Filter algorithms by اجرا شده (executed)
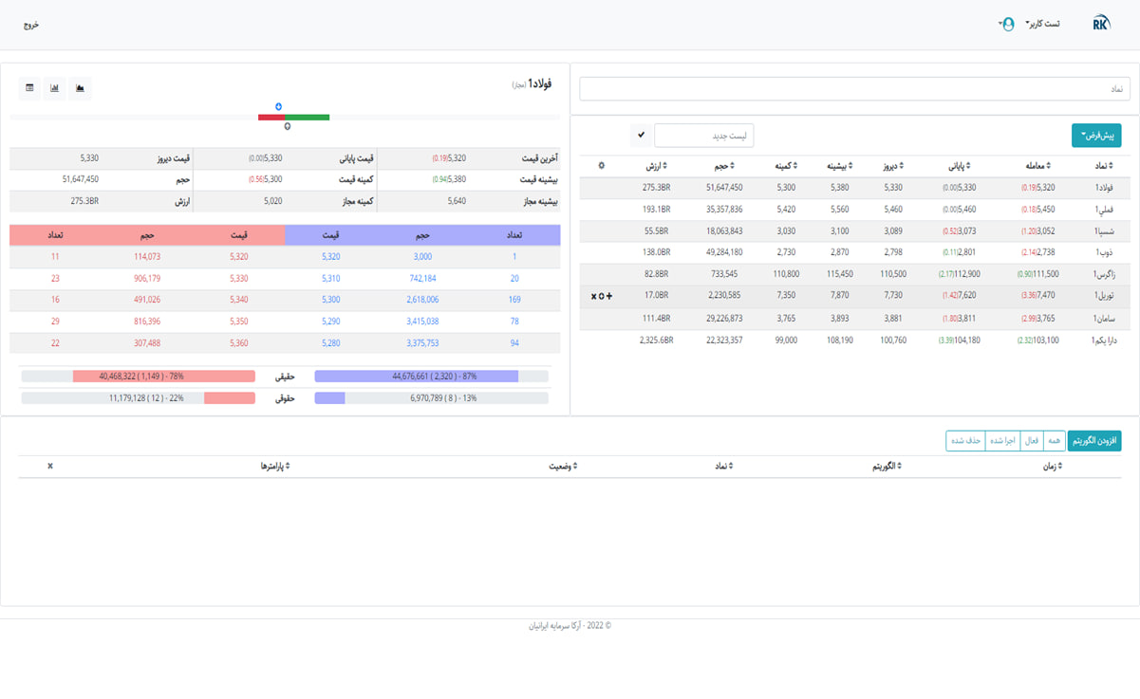Screen dimensions: 1140x699 (x=1003, y=441)
